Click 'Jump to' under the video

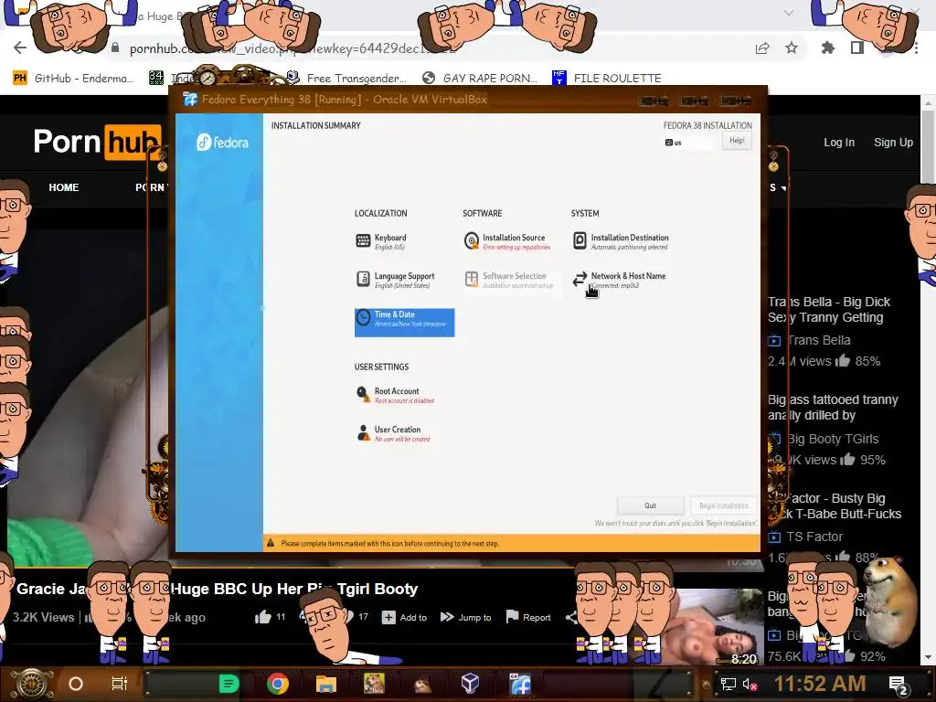coord(465,617)
